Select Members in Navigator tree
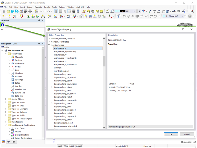This screenshot has height=148, width=197. point(19,73)
